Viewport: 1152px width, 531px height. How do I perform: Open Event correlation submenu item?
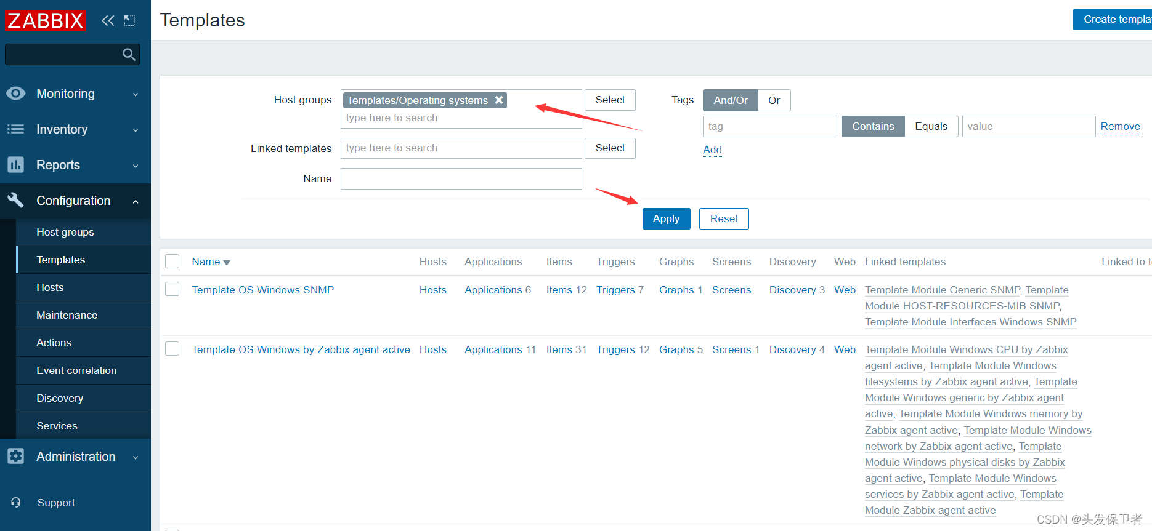84,370
